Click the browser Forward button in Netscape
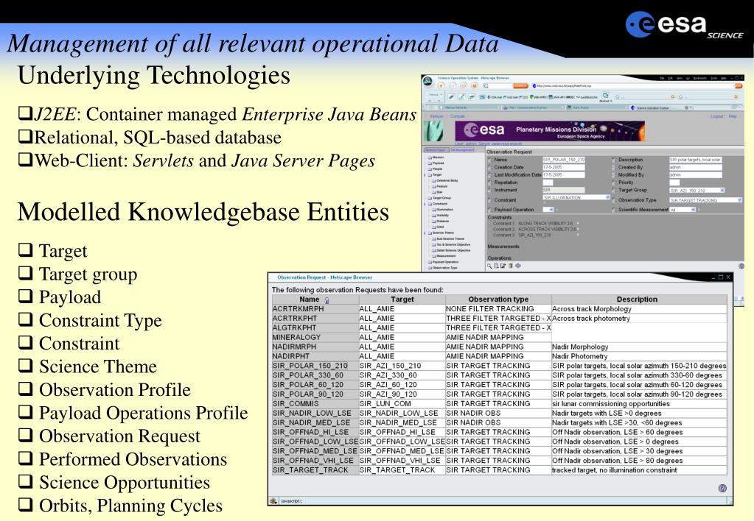Image resolution: width=754 pixels, height=521 pixels. [x=453, y=85]
